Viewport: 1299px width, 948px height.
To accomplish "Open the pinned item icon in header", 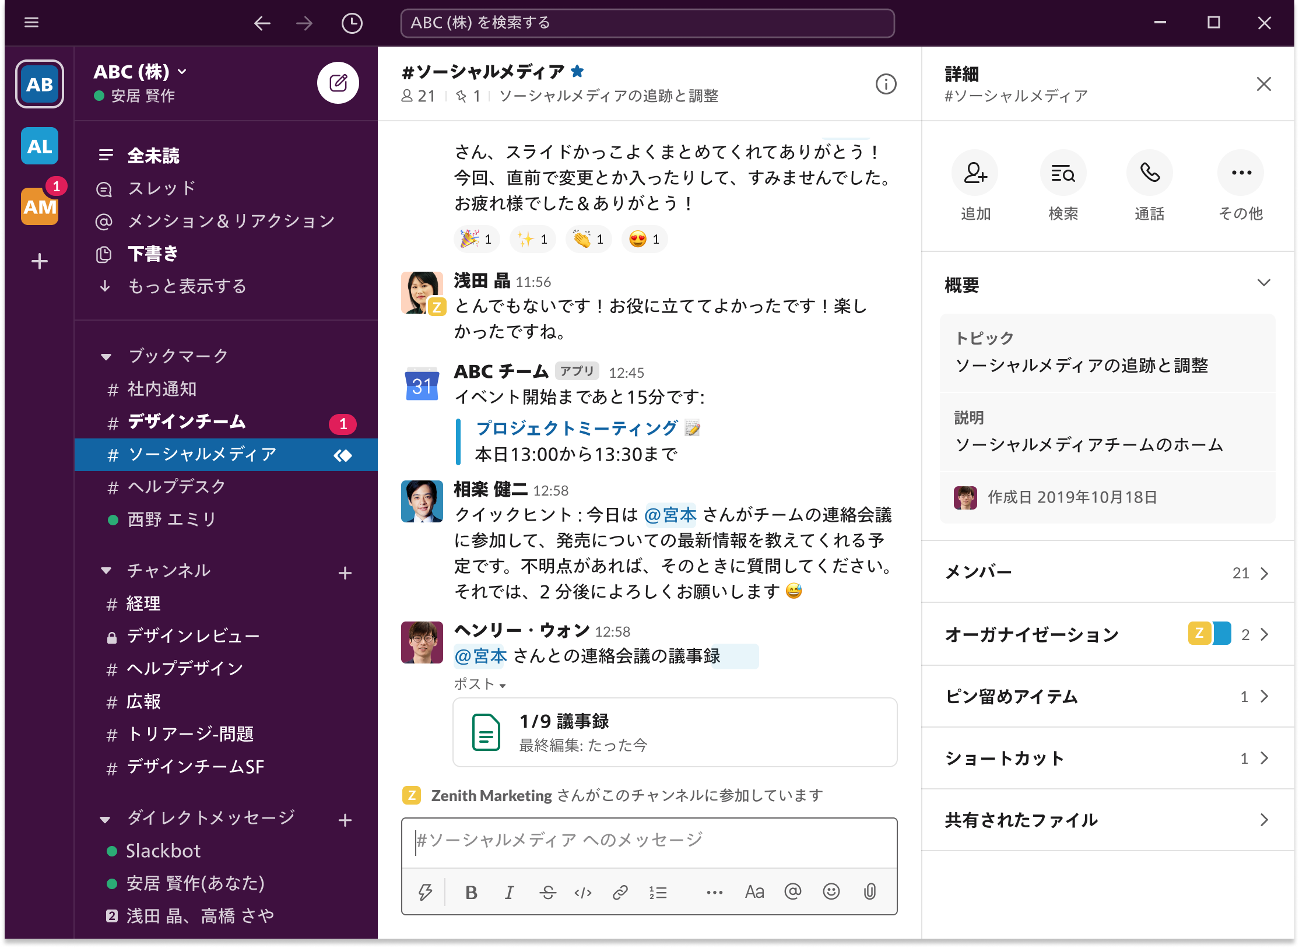I will tap(468, 96).
